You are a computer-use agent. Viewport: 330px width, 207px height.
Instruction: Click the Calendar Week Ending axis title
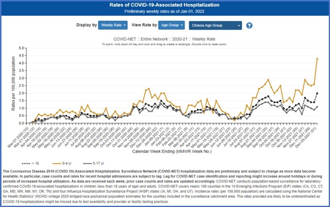point(172,151)
